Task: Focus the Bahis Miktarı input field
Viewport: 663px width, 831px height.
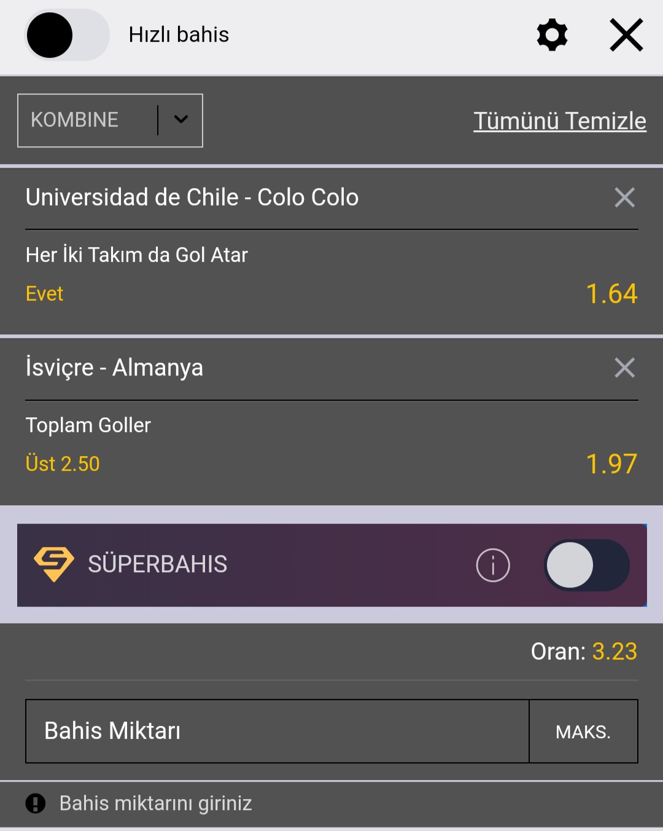Action: [277, 731]
